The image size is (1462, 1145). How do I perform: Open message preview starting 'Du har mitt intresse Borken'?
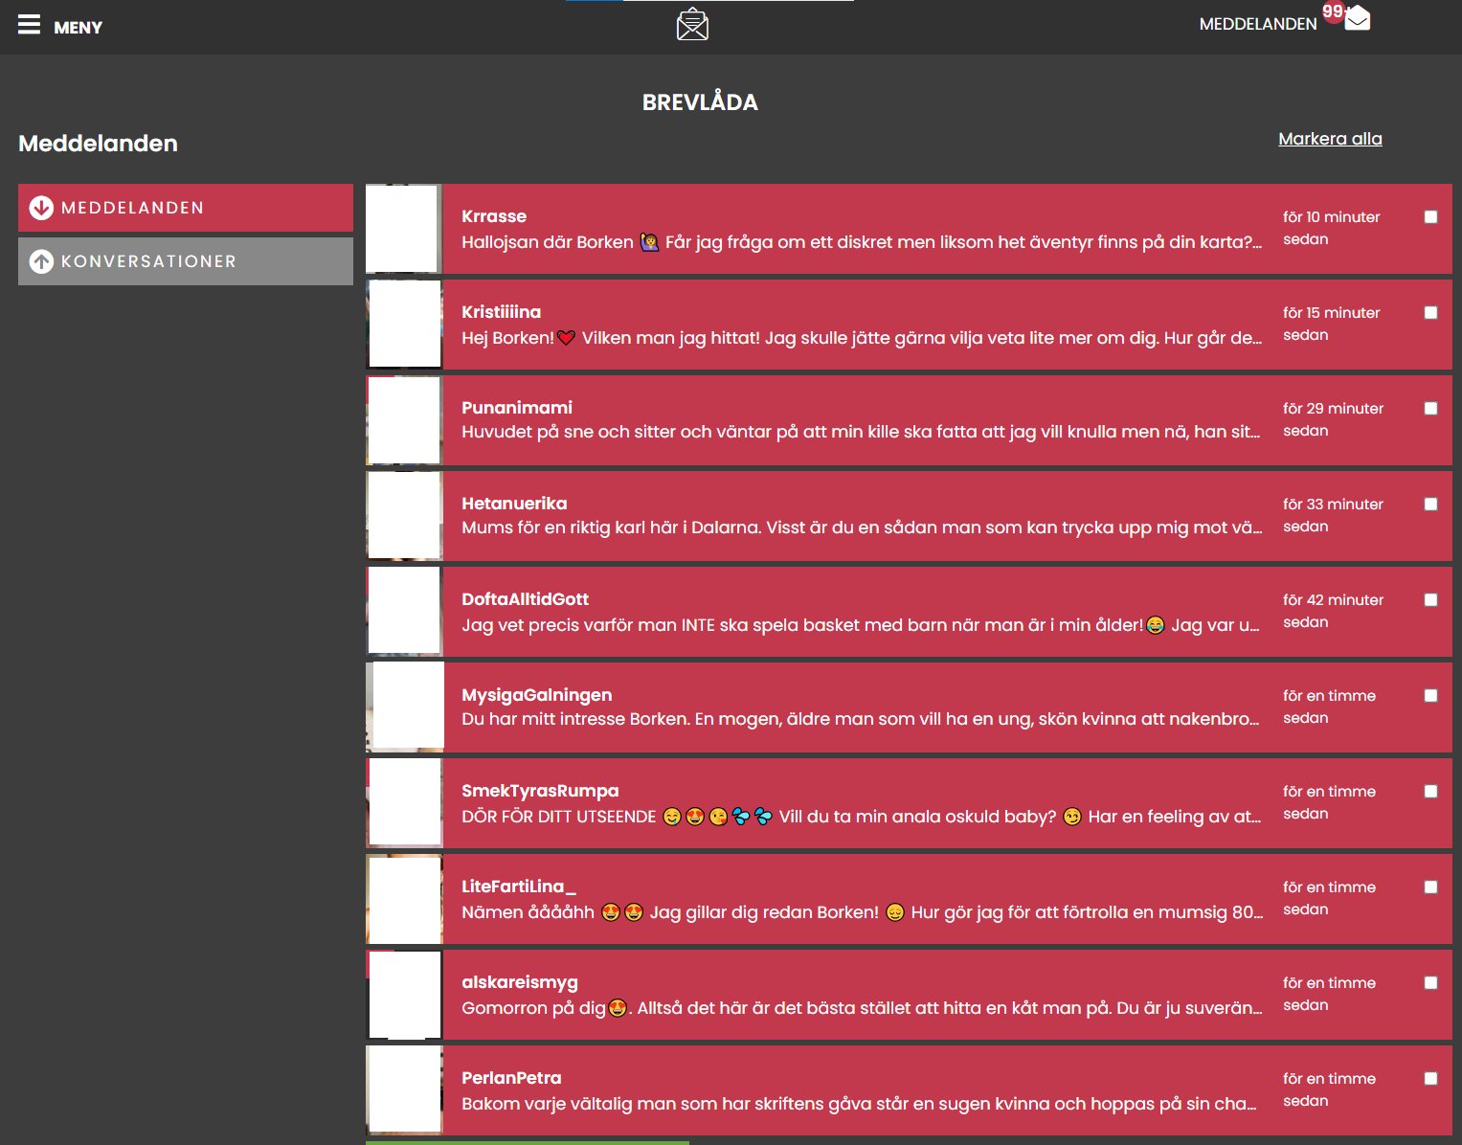[x=861, y=719]
